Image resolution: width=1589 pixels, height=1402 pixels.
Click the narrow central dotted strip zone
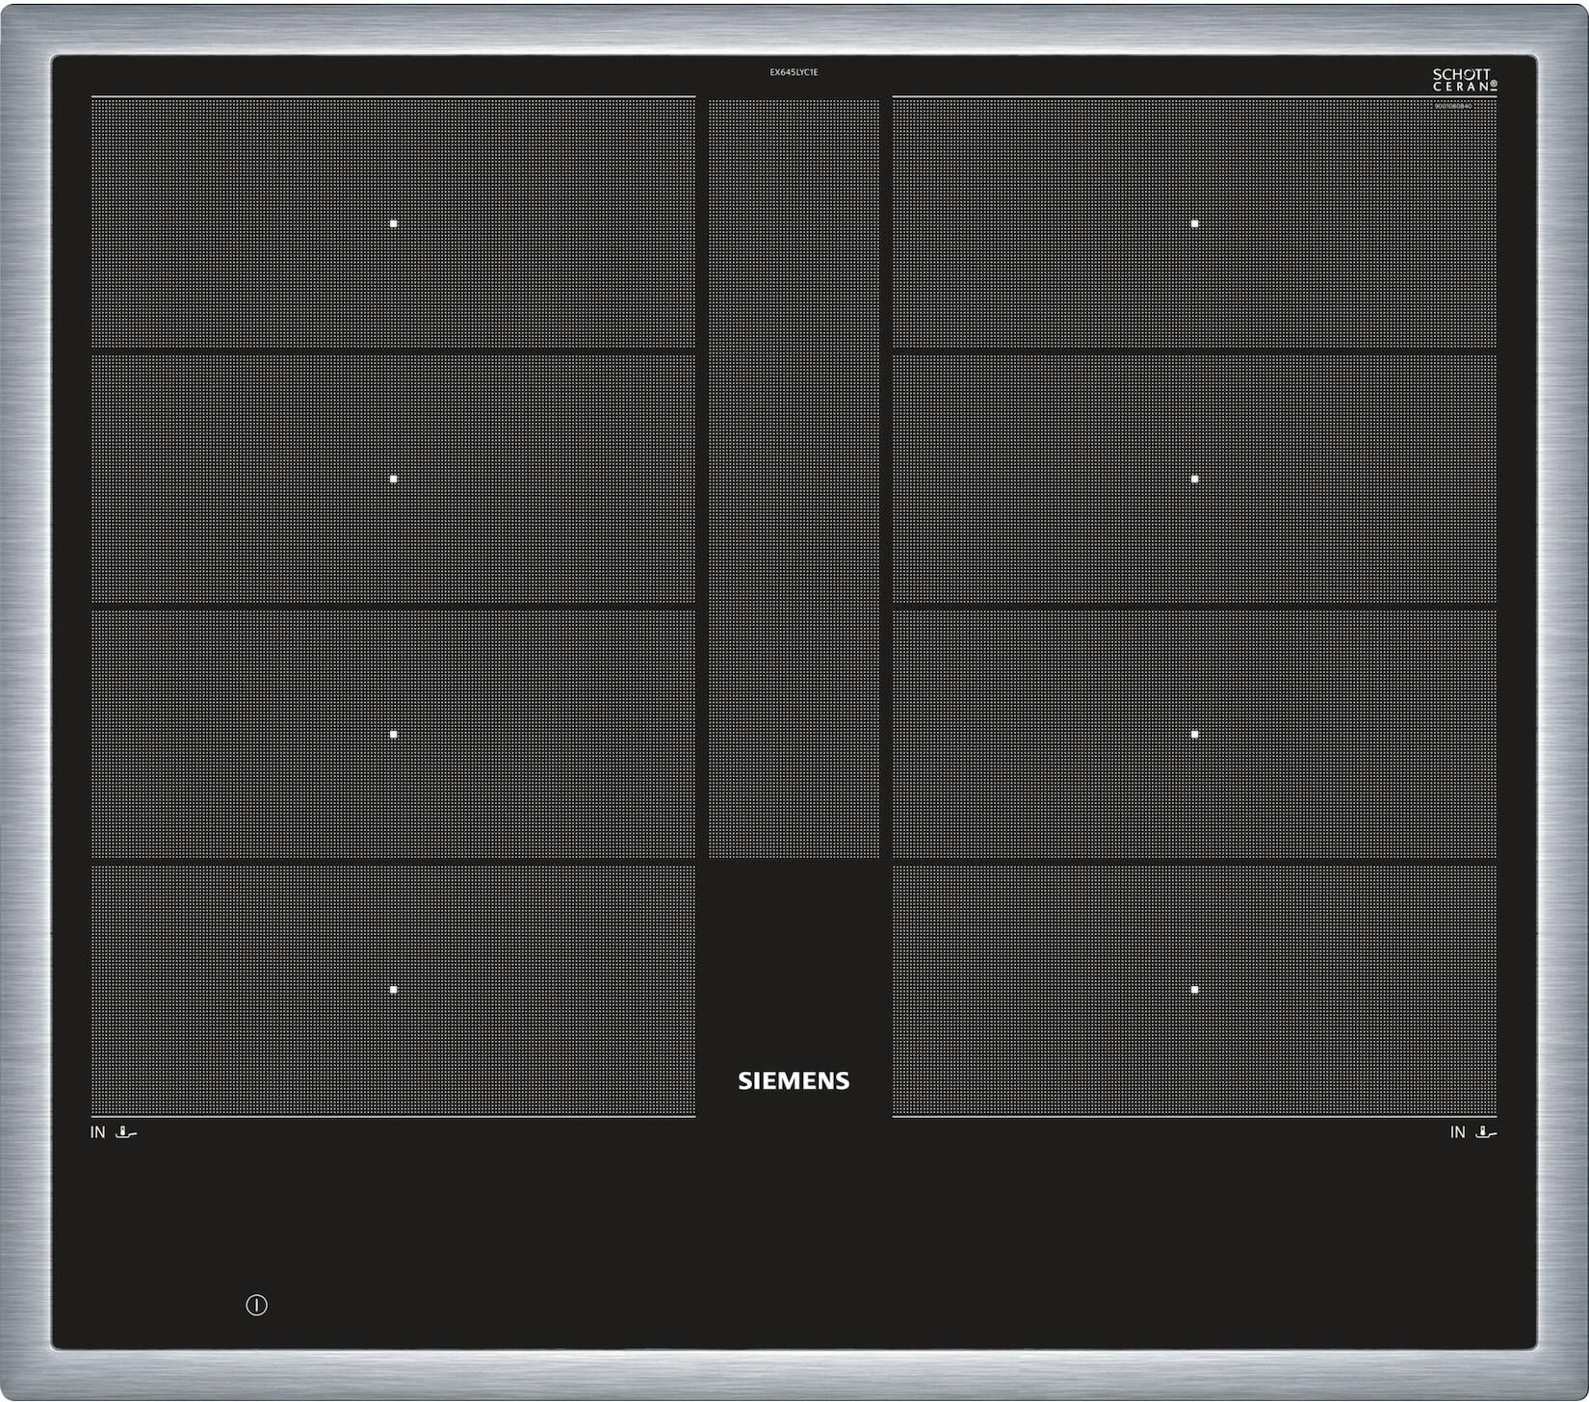(x=794, y=478)
